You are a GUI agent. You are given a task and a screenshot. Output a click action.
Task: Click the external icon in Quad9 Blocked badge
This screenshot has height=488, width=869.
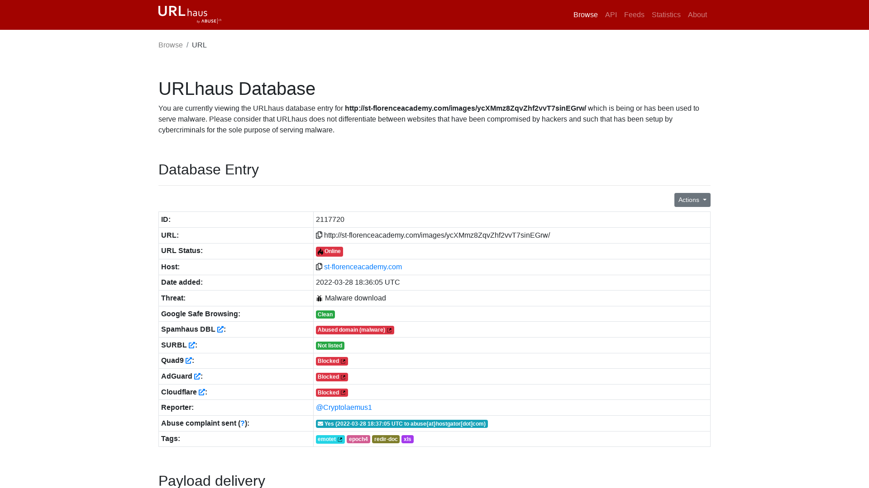(x=343, y=361)
